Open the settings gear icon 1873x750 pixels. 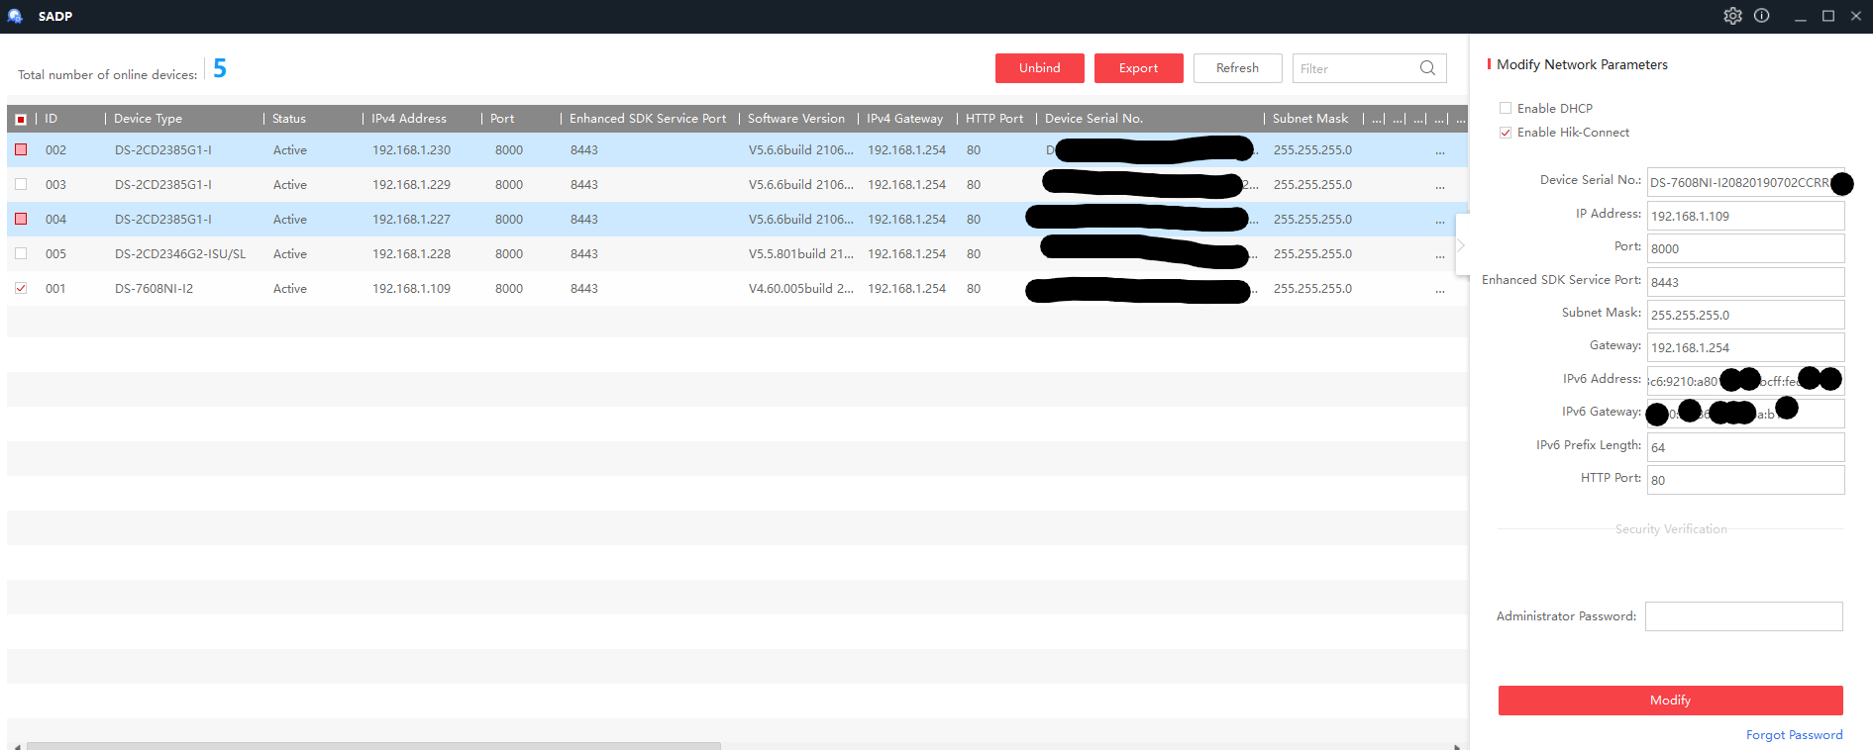[1732, 16]
